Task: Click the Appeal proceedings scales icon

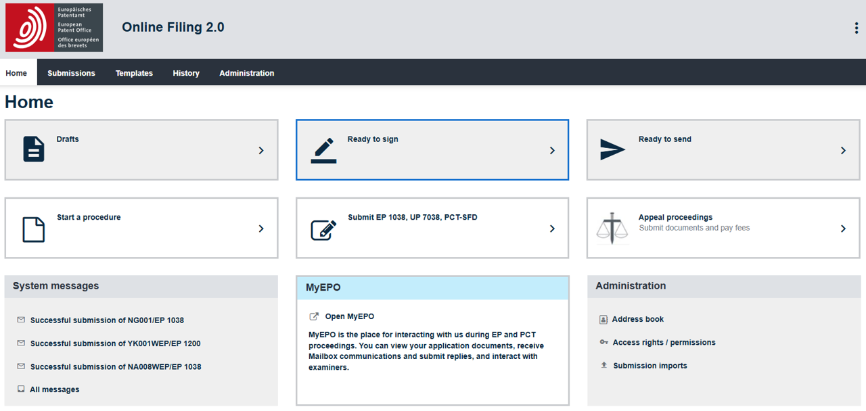Action: pyautogui.click(x=612, y=228)
